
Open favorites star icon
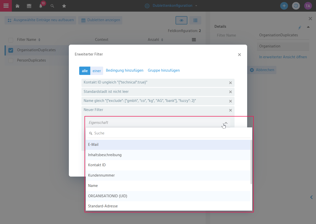click(x=64, y=6)
